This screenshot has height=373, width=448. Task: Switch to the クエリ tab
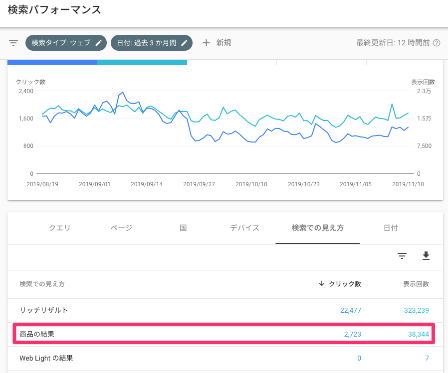pyautogui.click(x=60, y=228)
